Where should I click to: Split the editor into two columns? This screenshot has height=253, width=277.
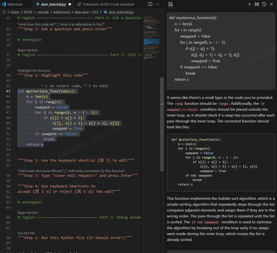coord(150,4)
